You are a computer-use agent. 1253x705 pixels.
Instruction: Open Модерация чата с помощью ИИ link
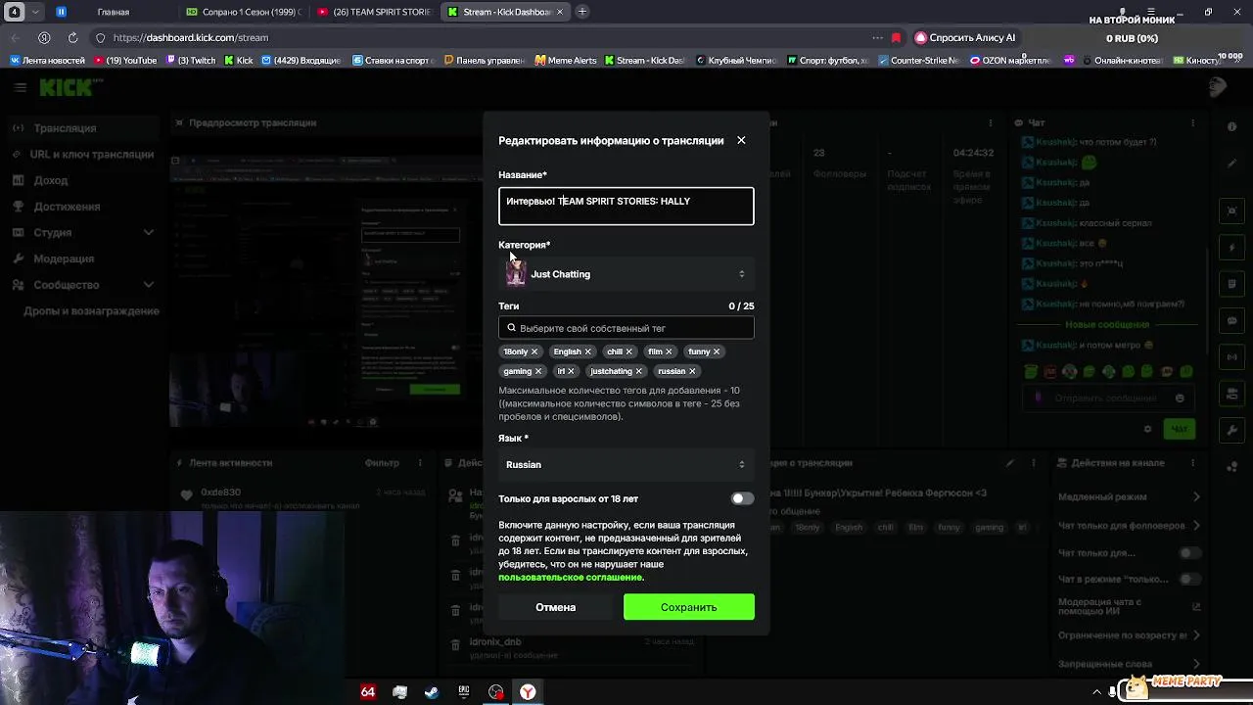click(1129, 605)
